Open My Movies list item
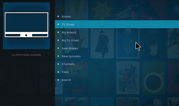The image size is (179, 106). coord(117,32)
